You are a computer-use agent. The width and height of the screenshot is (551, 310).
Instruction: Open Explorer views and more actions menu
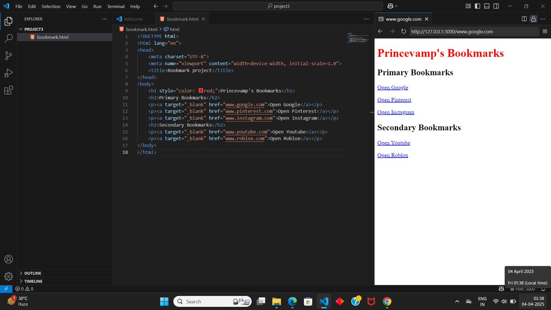[x=104, y=19]
